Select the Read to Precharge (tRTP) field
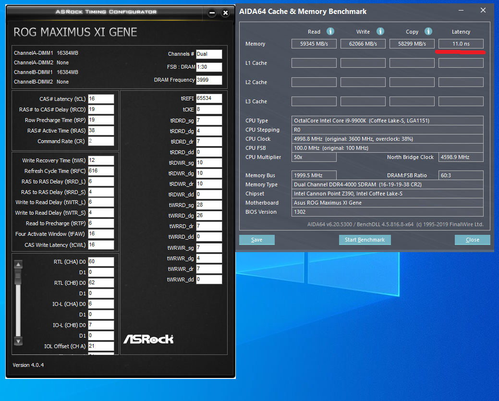Image resolution: width=499 pixels, height=401 pixels. pyautogui.click(x=101, y=223)
